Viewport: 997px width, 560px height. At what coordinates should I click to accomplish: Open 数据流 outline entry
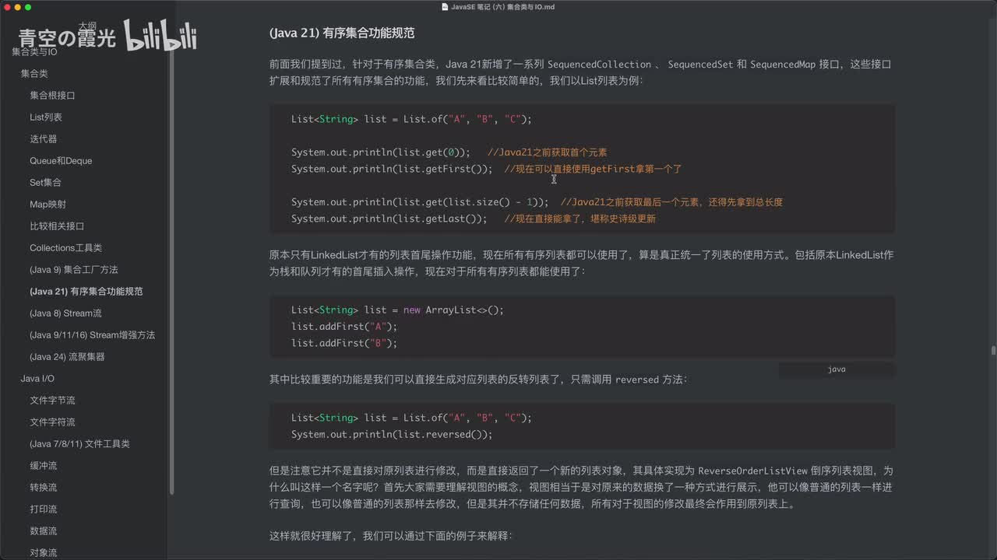(43, 530)
